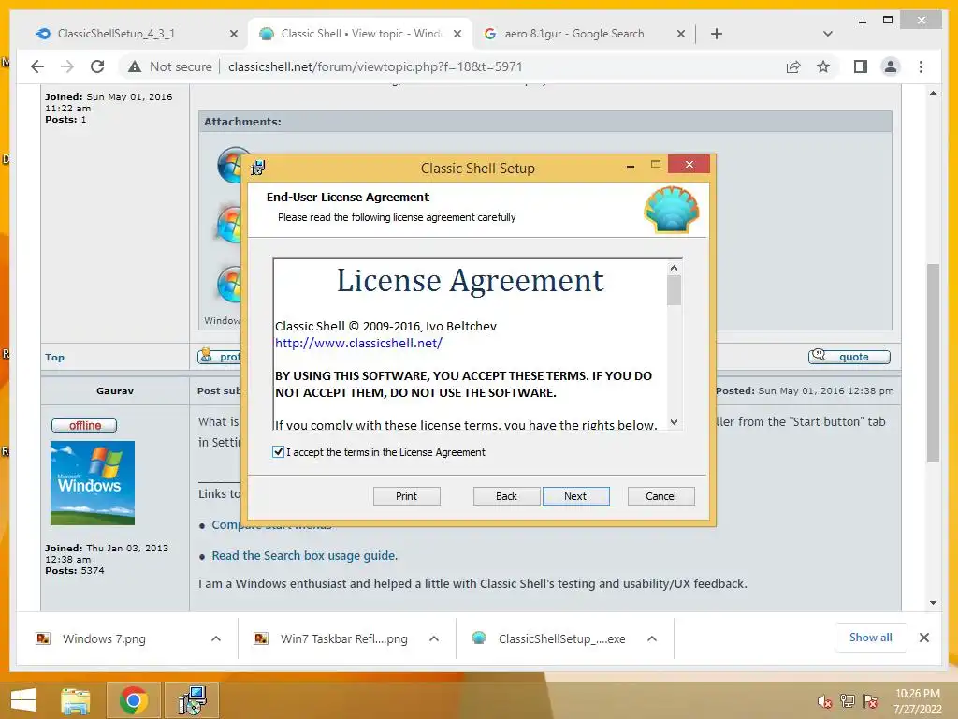Bookmark this page with star icon
Image resolution: width=958 pixels, height=719 pixels.
pos(823,66)
